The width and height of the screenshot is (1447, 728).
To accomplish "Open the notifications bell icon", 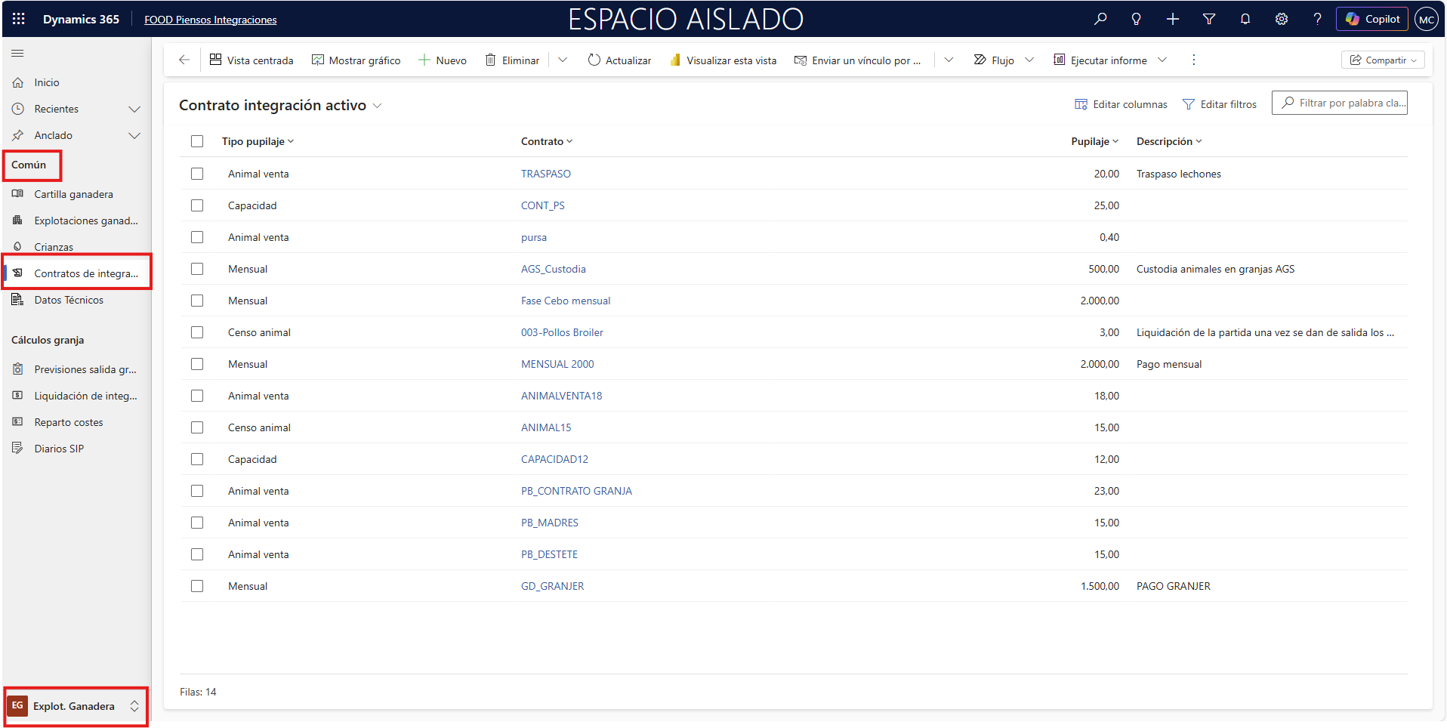I will click(1245, 19).
